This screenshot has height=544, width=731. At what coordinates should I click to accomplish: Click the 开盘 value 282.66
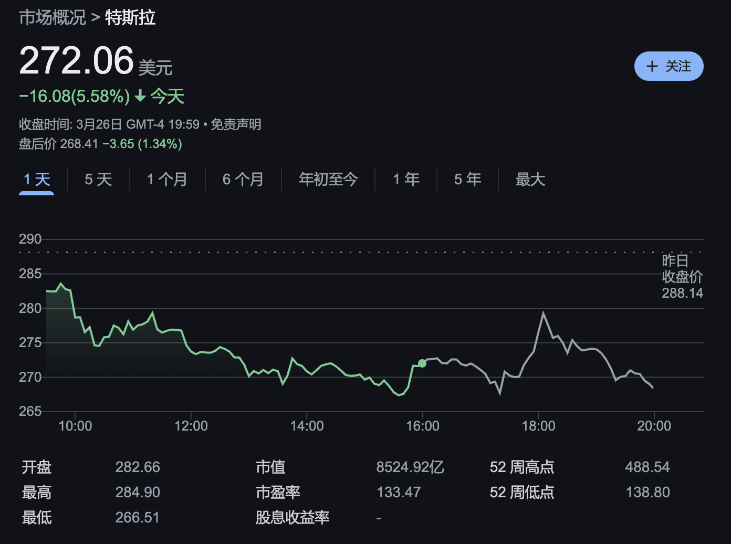click(138, 467)
